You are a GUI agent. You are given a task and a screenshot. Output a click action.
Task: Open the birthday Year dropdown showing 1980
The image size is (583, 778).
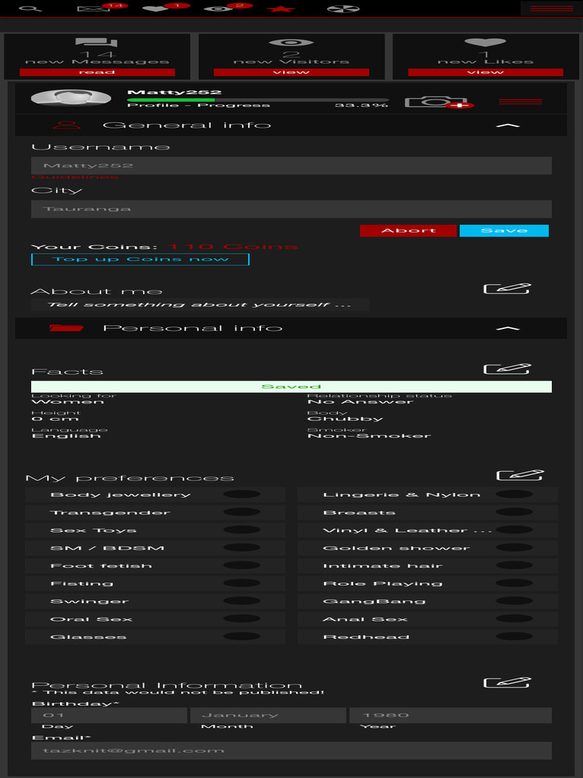point(450,715)
